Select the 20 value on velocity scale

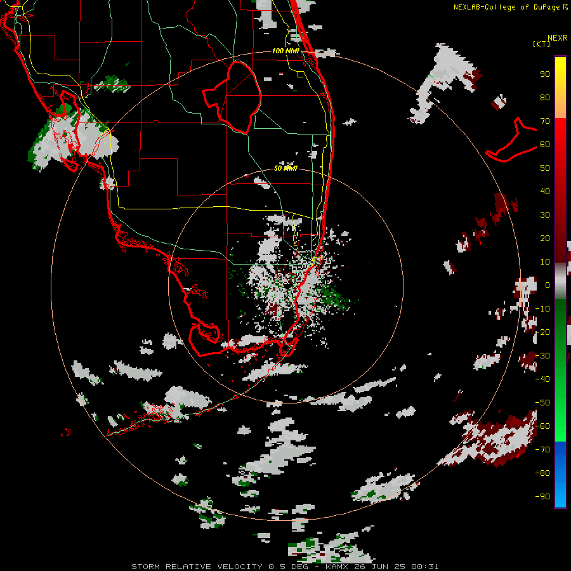tap(545, 239)
